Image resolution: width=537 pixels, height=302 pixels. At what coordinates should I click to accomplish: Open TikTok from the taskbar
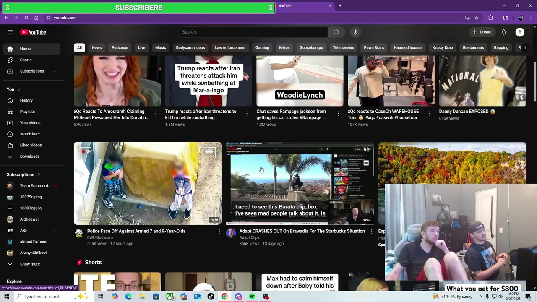(x=211, y=297)
